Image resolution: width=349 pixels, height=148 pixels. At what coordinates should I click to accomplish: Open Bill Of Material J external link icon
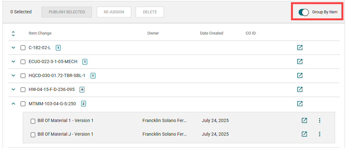point(304,134)
